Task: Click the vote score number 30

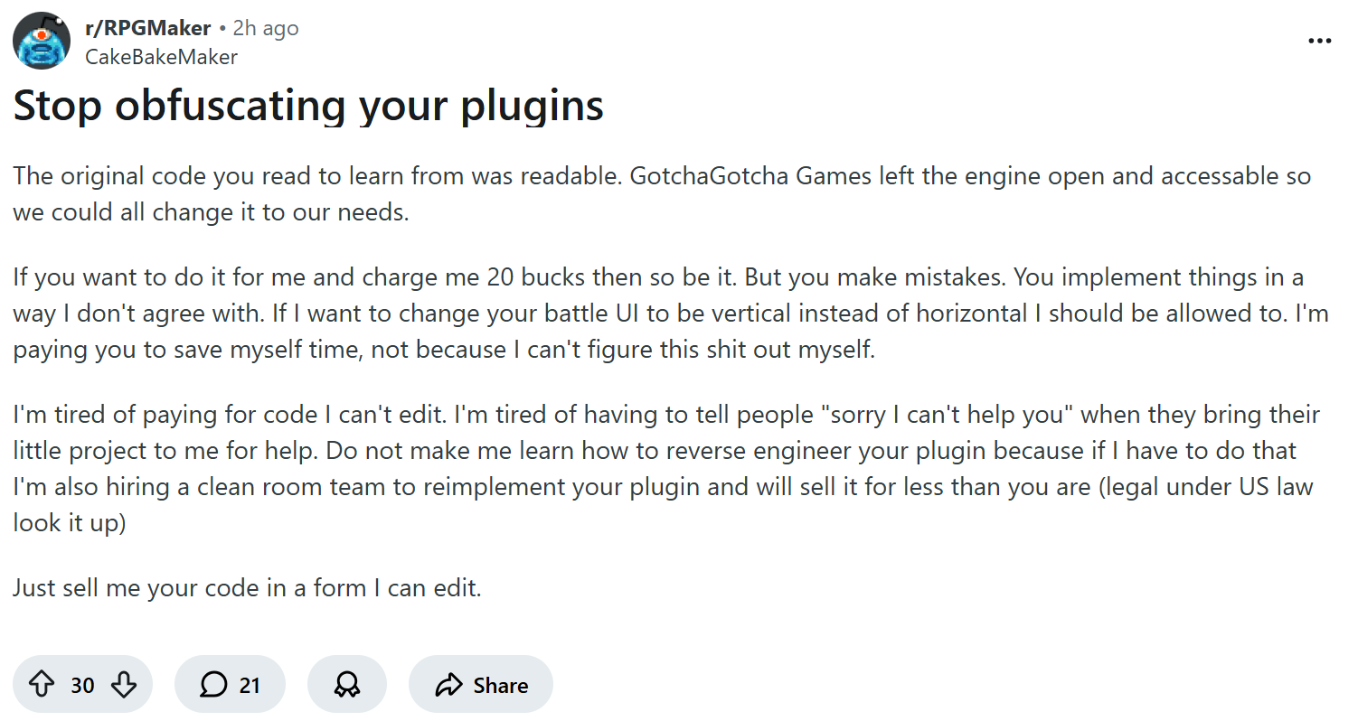Action: [x=82, y=686]
